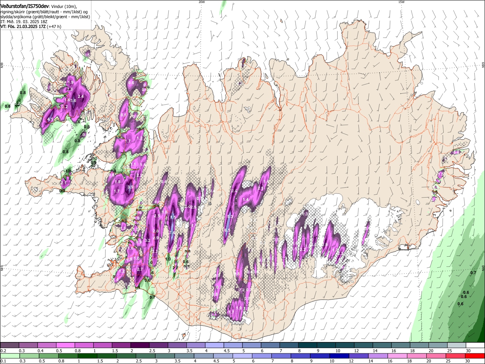Select rain legend swatch starting at 4.5
The image size is (485, 364).
tap(223, 356)
